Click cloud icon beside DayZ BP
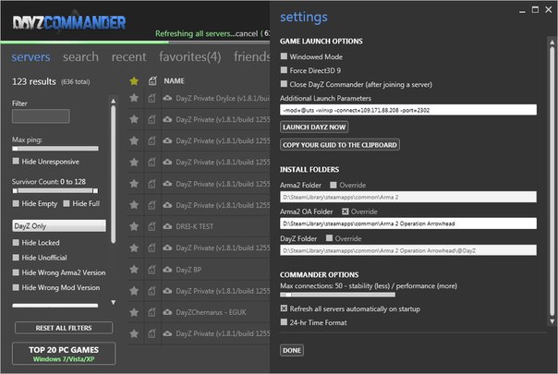The width and height of the screenshot is (558, 374). tap(167, 270)
